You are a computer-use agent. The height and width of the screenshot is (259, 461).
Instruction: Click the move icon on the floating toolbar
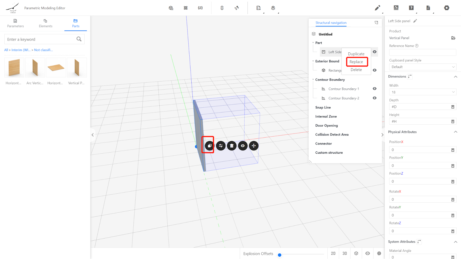tap(254, 146)
